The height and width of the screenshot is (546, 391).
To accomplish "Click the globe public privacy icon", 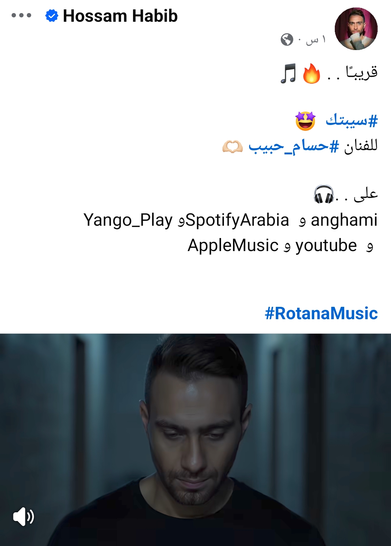I will [287, 39].
